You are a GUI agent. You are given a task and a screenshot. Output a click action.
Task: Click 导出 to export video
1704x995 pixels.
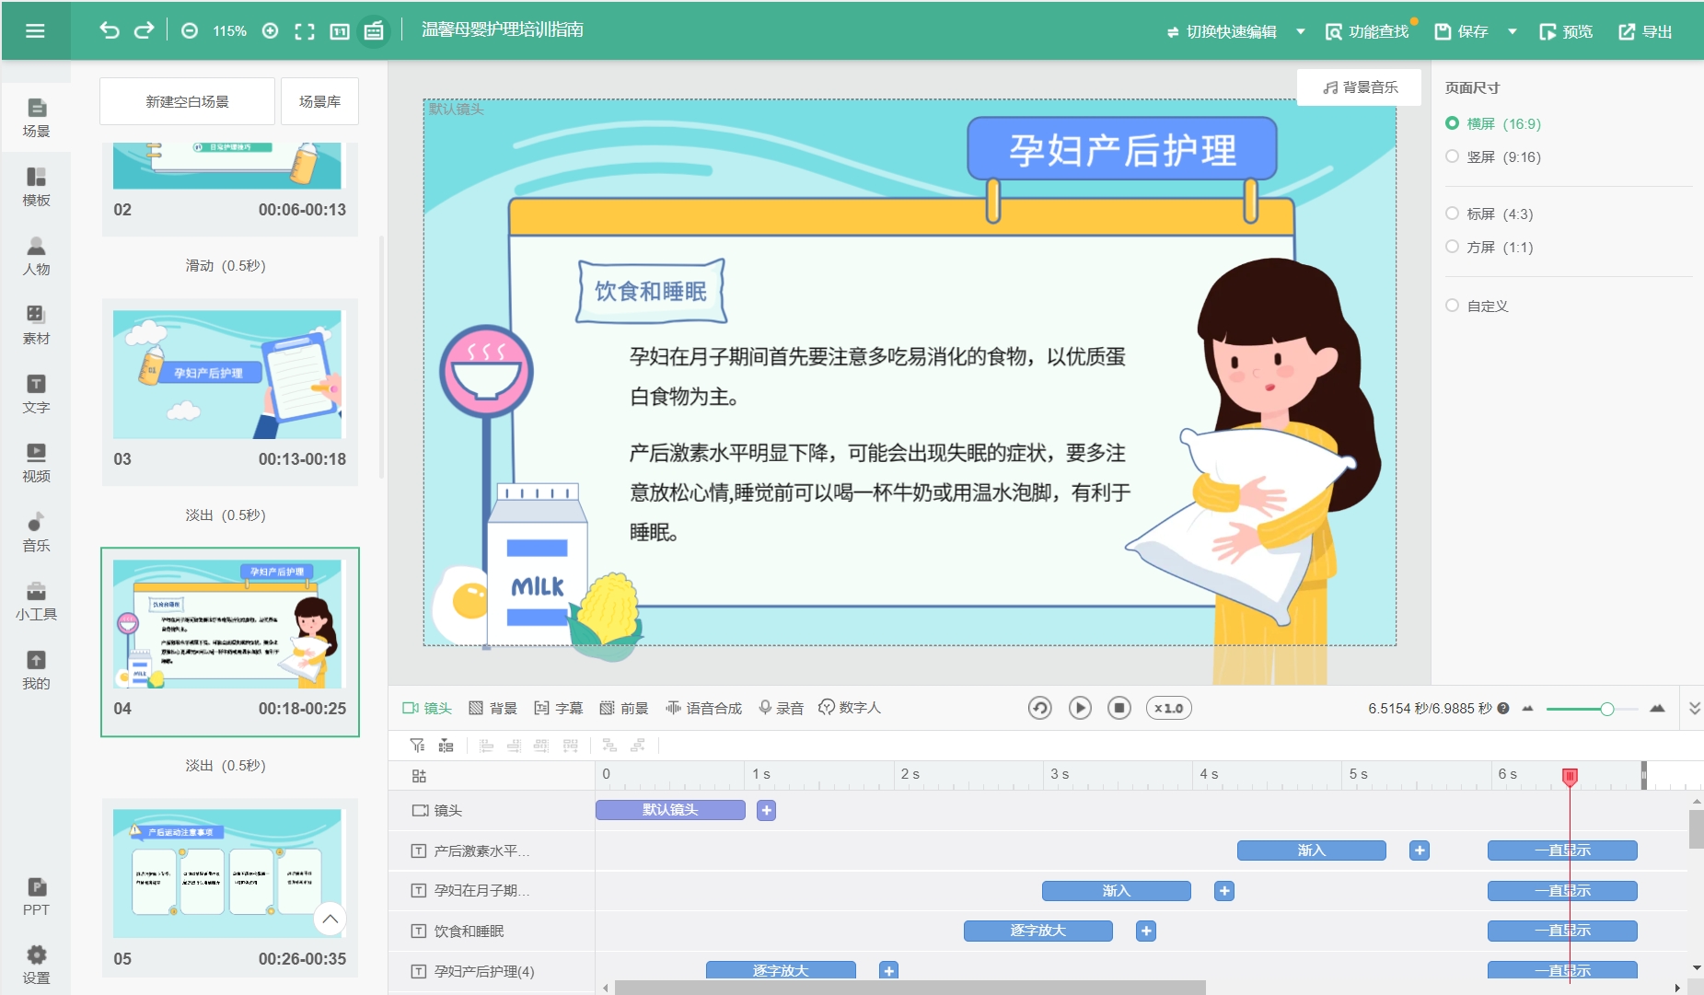coord(1646,31)
